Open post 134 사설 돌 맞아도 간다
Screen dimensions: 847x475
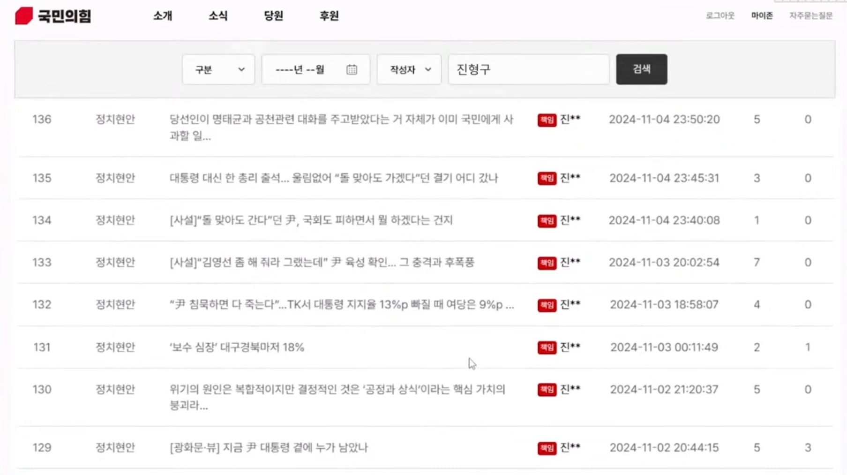click(x=311, y=220)
